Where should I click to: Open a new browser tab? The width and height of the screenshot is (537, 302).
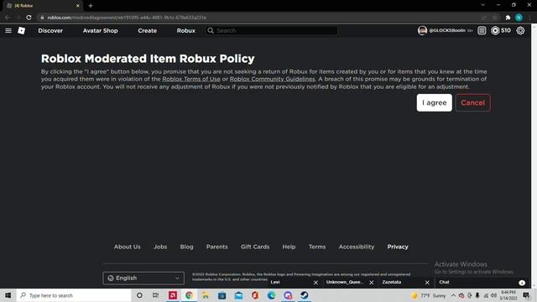pos(91,6)
